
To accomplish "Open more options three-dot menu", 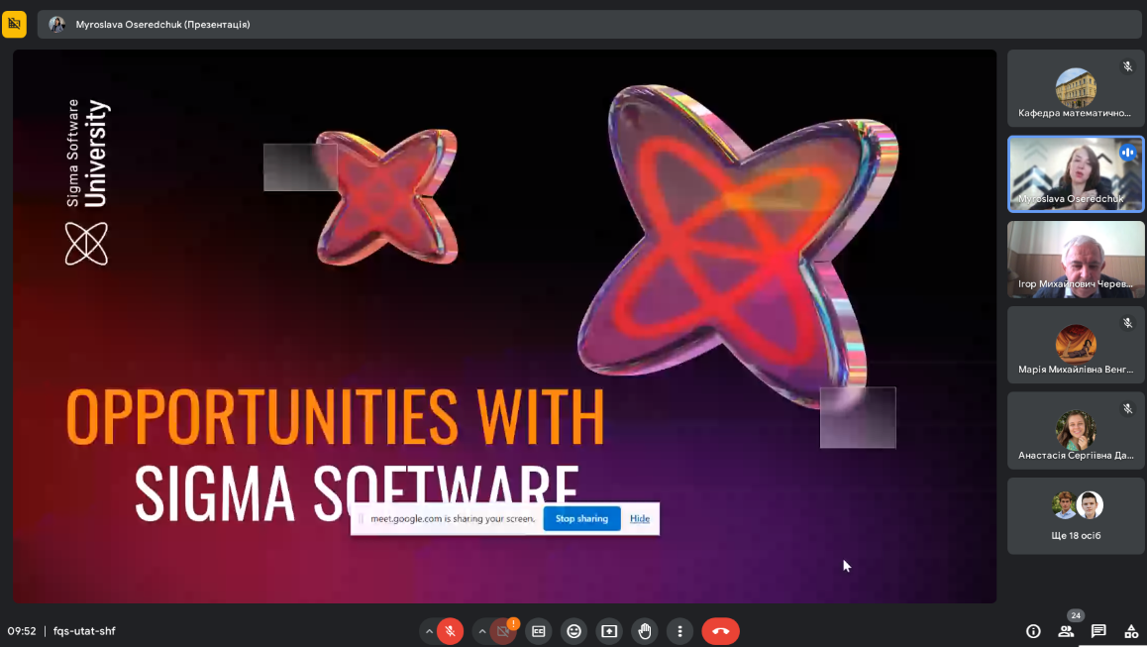I will (679, 631).
